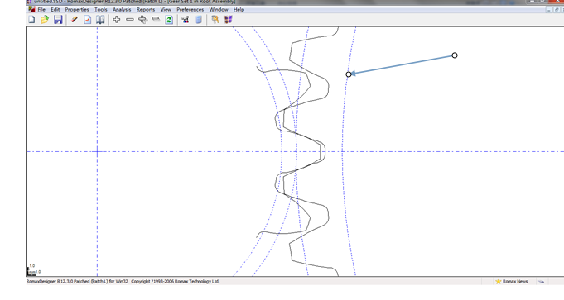
Task: Open the Tools menu
Action: click(101, 10)
